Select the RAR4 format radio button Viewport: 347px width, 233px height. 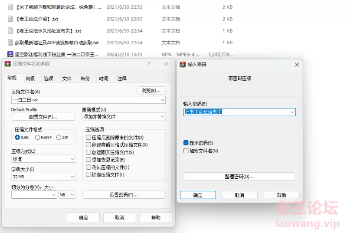click(x=38, y=138)
